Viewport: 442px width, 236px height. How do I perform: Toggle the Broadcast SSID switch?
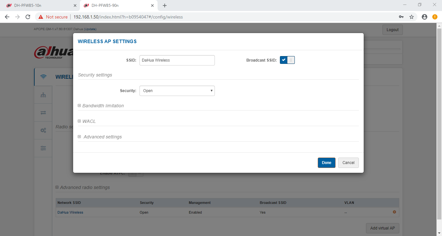coord(287,60)
